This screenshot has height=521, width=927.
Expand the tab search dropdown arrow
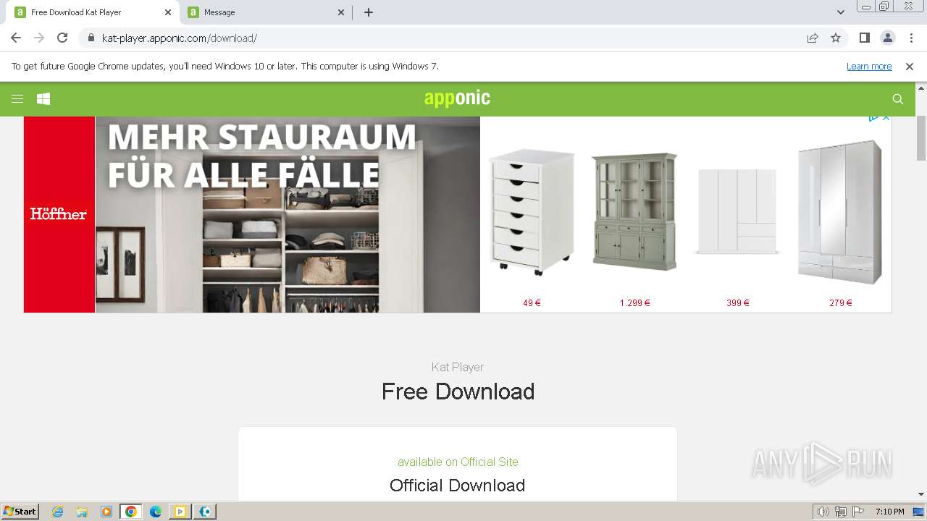click(x=840, y=12)
